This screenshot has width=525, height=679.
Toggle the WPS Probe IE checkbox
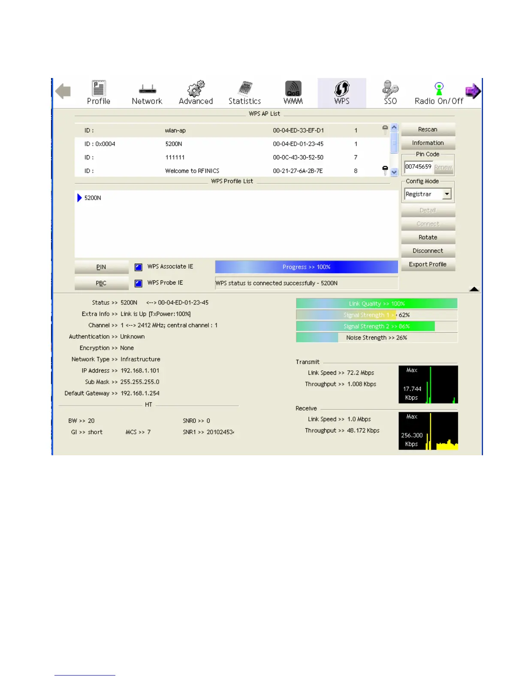(x=139, y=283)
